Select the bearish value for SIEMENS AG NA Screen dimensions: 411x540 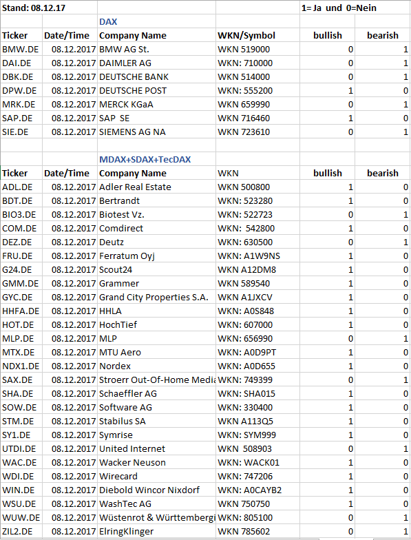(x=383, y=132)
